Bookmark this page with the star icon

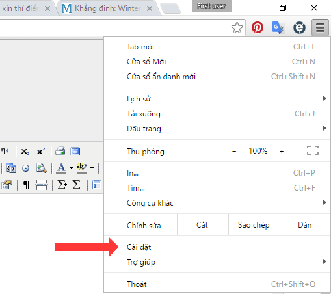(237, 28)
